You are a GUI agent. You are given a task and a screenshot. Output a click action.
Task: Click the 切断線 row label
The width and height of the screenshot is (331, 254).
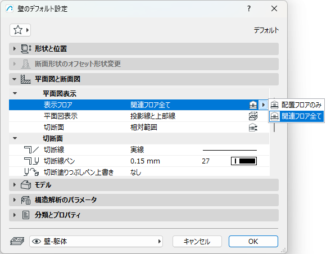(54, 150)
